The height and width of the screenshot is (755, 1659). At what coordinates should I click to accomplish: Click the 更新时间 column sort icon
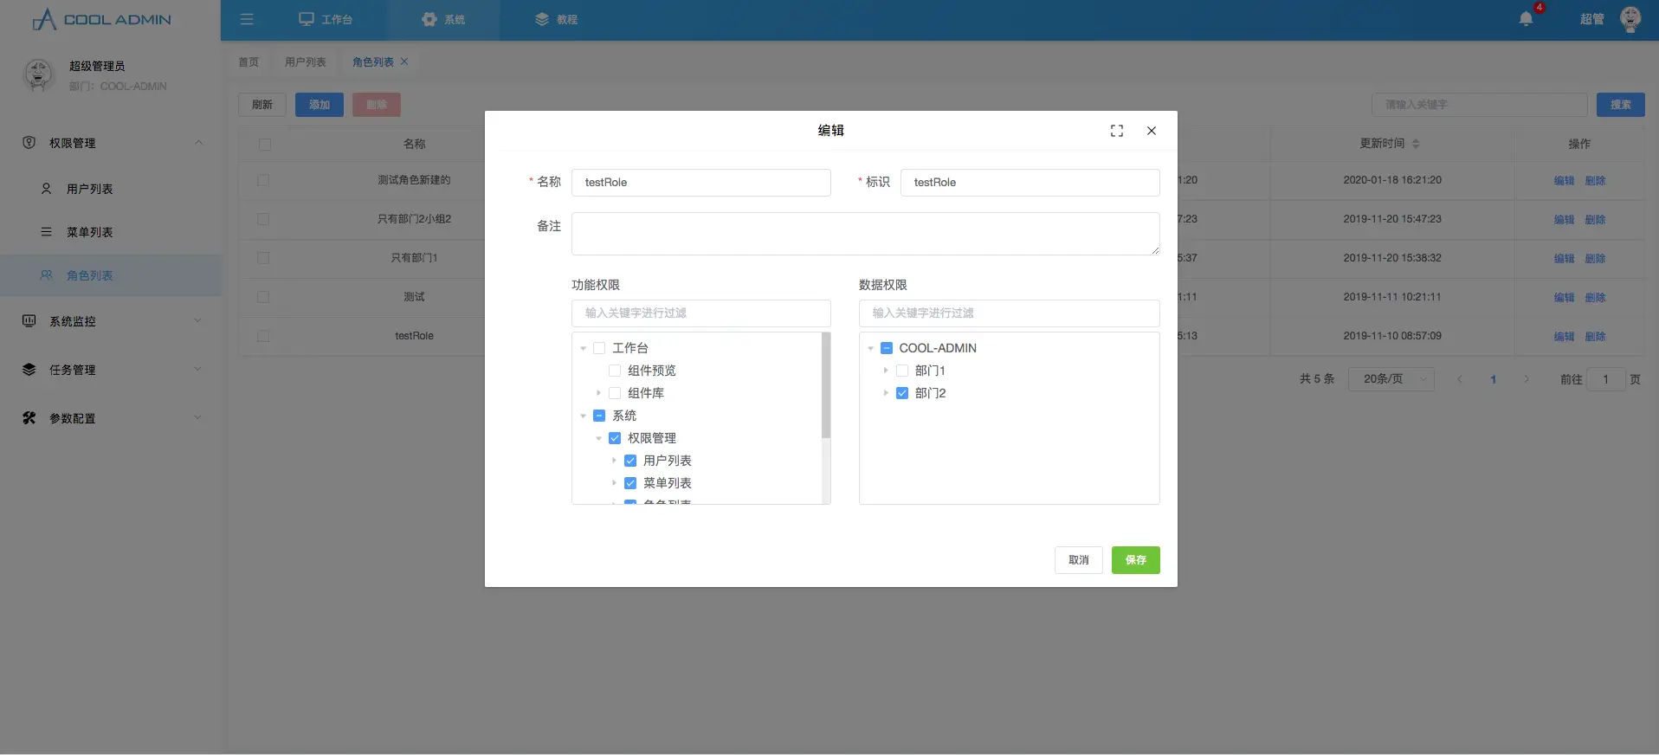point(1416,144)
